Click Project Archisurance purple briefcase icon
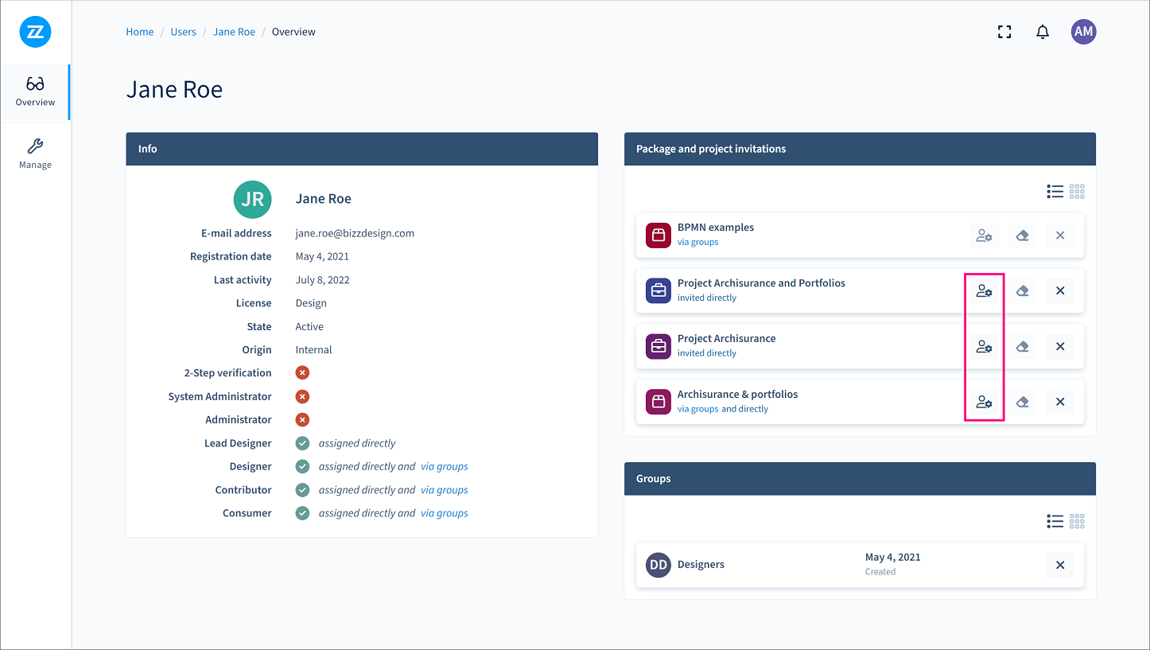This screenshot has height=650, width=1150. 659,347
